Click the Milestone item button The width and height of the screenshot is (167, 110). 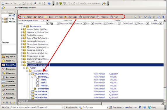pos(102,17)
